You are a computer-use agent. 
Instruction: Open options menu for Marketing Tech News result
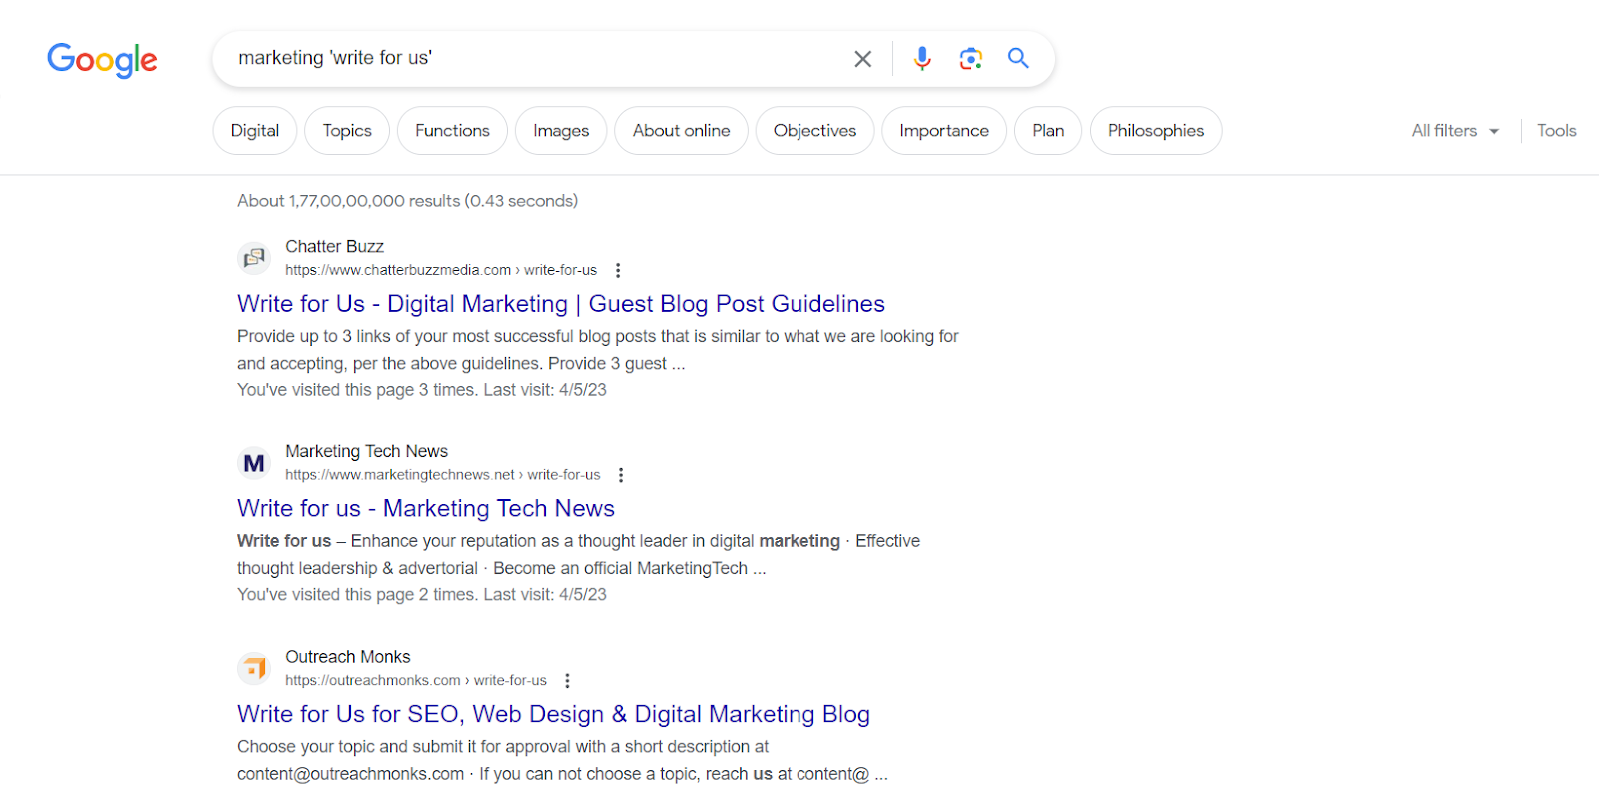(621, 475)
